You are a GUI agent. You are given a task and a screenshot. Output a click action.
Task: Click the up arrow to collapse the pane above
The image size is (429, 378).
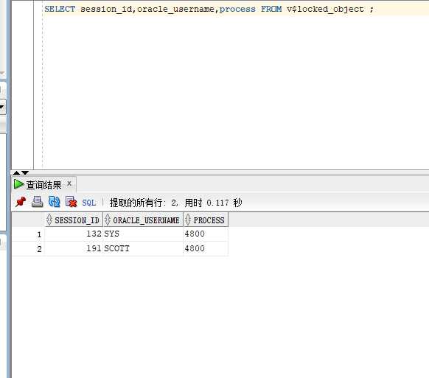coord(16,173)
